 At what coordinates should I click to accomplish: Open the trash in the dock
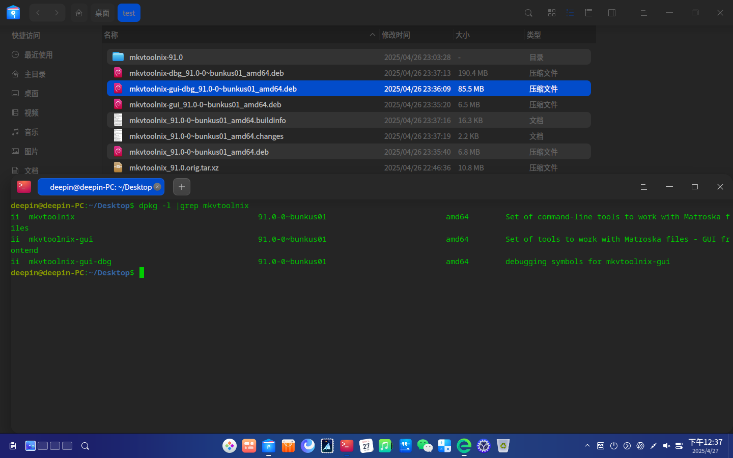click(503, 446)
